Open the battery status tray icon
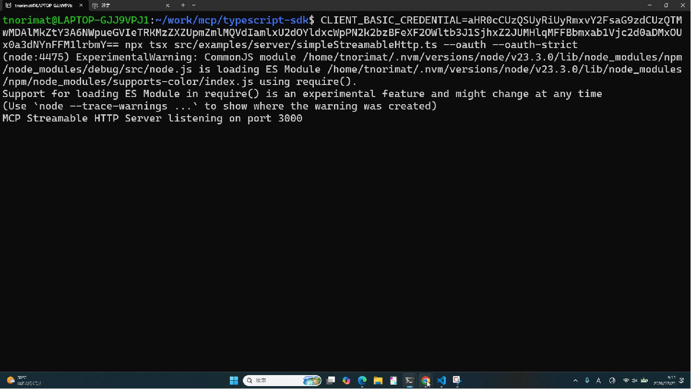691x389 pixels. (x=644, y=380)
